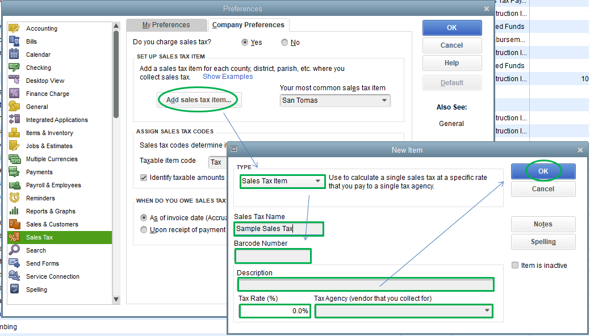Switch to My Preferences tab
Image resolution: width=590 pixels, height=336 pixels.
[166, 25]
